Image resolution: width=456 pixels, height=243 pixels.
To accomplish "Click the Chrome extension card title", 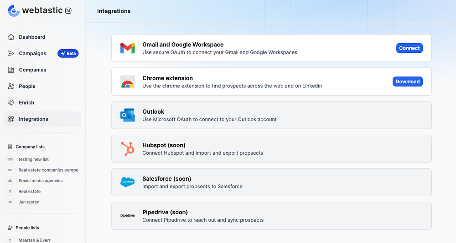I will coord(167,78).
